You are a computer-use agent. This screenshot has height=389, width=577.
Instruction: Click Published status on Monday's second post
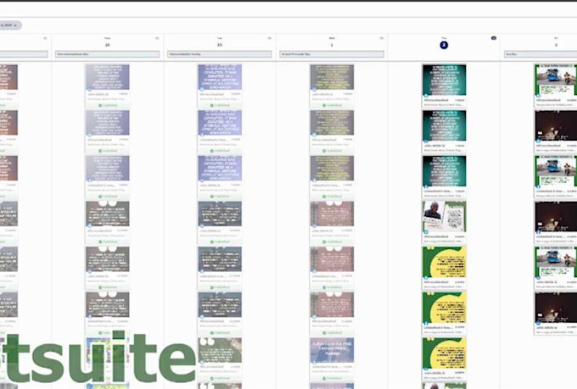(108, 151)
